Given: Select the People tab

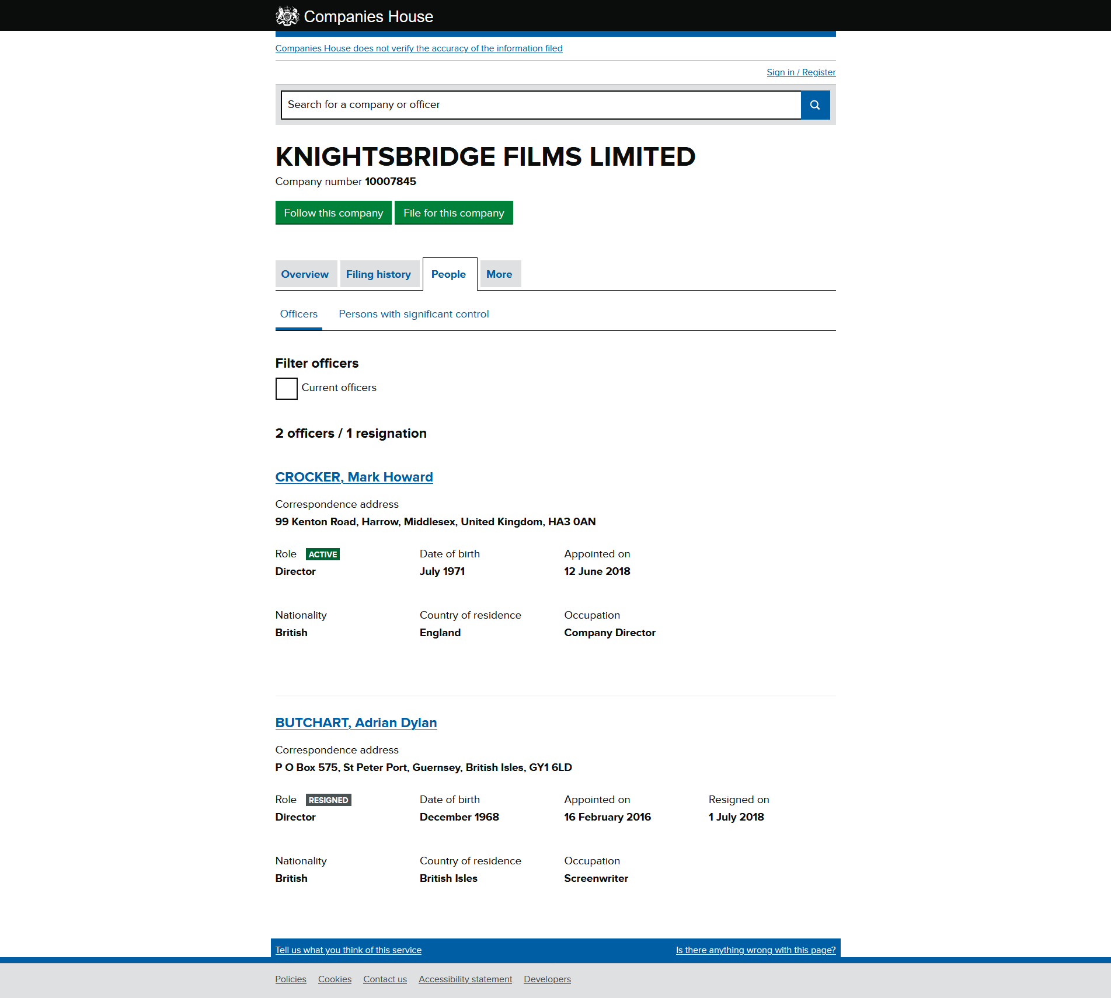Looking at the screenshot, I should [x=449, y=274].
